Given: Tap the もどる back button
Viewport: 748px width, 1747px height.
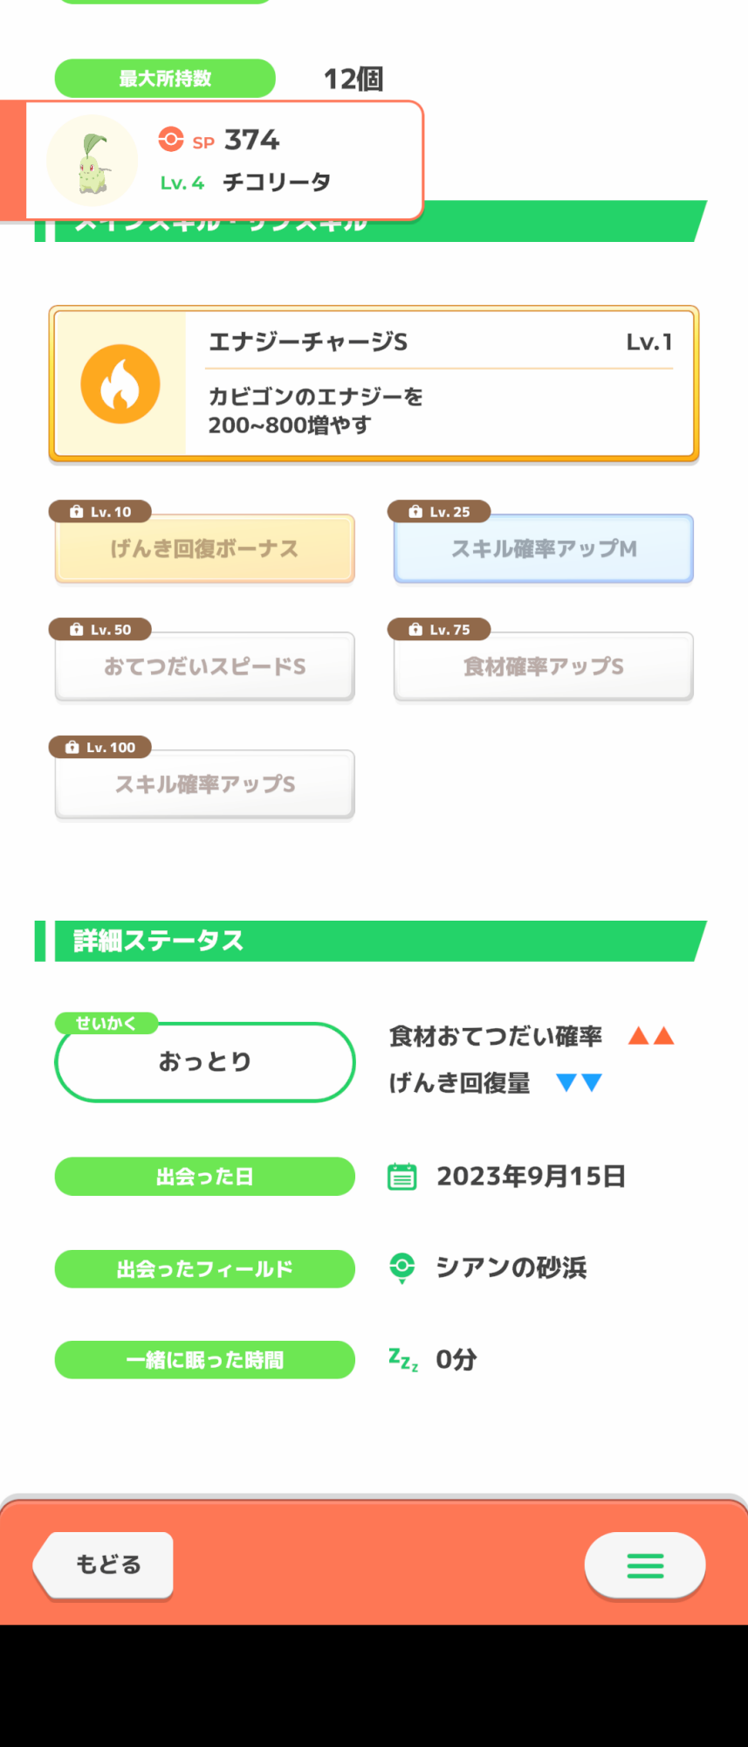Looking at the screenshot, I should (x=104, y=1565).
